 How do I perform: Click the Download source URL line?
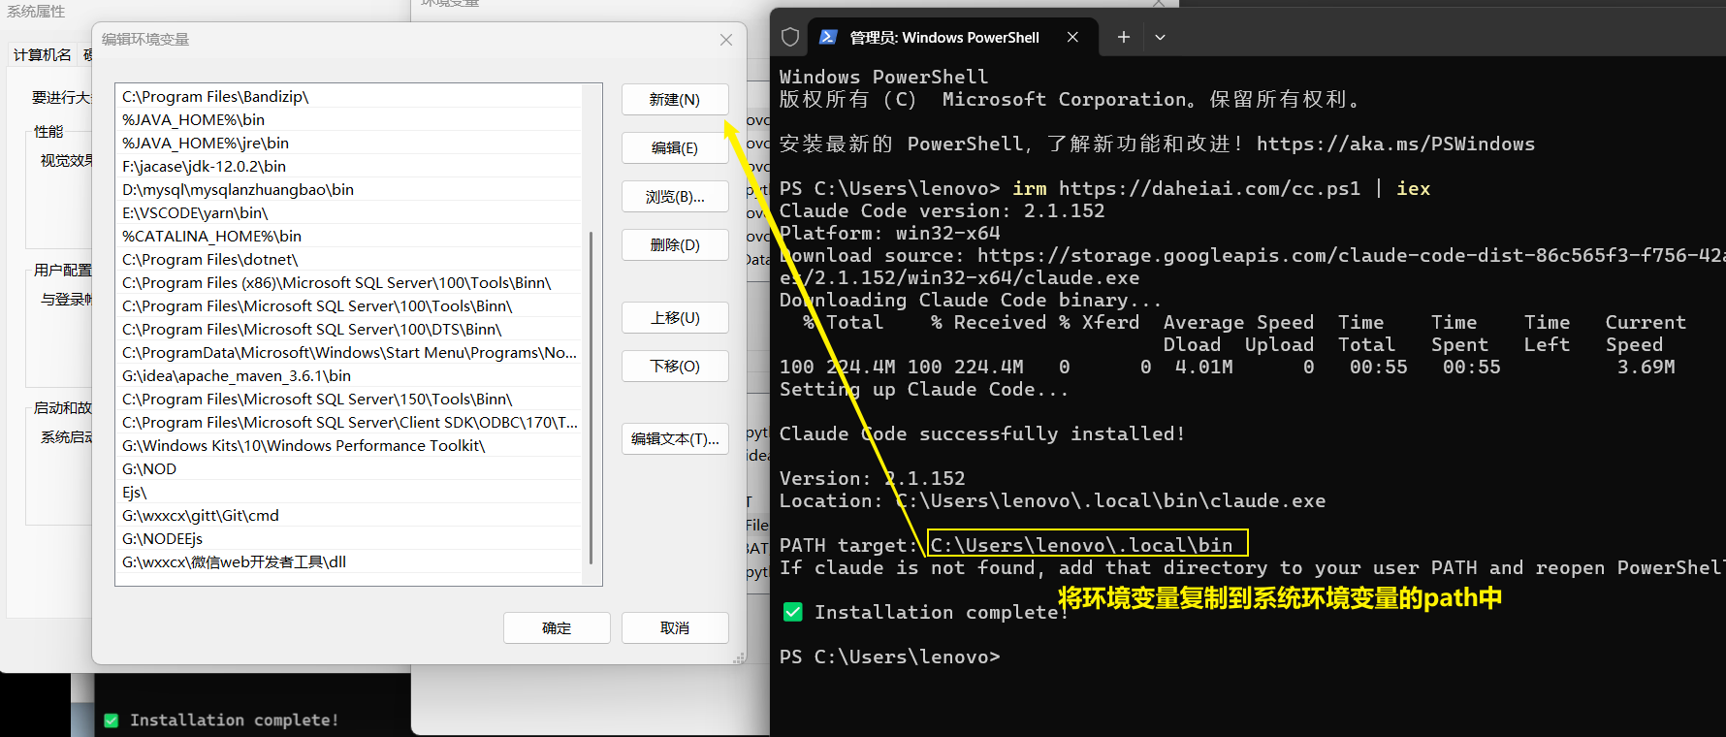(1253, 256)
